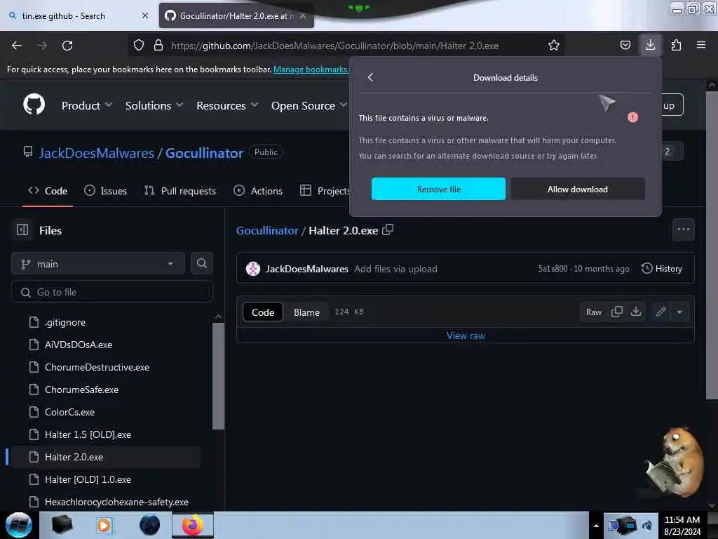Switch to the Pull requests tab

pyautogui.click(x=180, y=191)
